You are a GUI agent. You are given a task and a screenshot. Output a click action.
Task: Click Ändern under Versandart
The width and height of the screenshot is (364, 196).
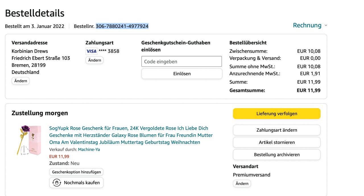point(242,183)
